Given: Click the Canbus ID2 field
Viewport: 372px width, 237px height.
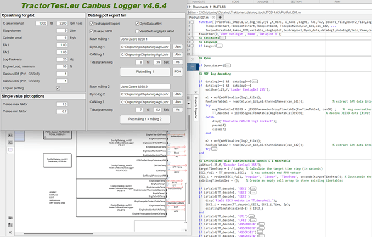Looking at the screenshot, I should coord(62,81).
